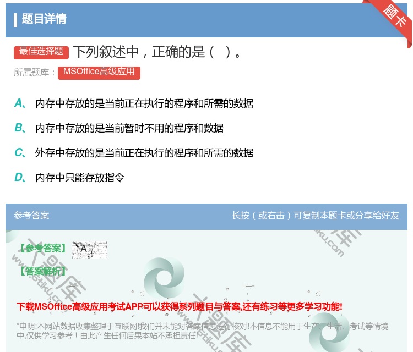Click the letter D option marker

point(20,177)
